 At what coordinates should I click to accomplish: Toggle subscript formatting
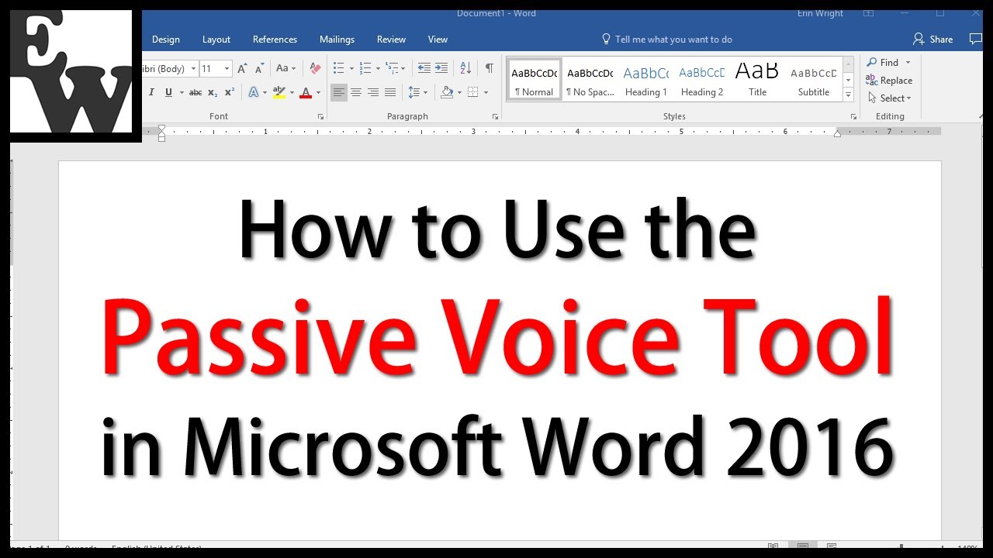coord(213,92)
